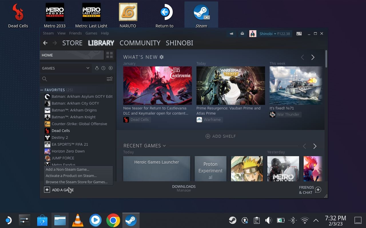Open the Dead Cells desktop shortcut
The image size is (366, 228).
[18, 15]
